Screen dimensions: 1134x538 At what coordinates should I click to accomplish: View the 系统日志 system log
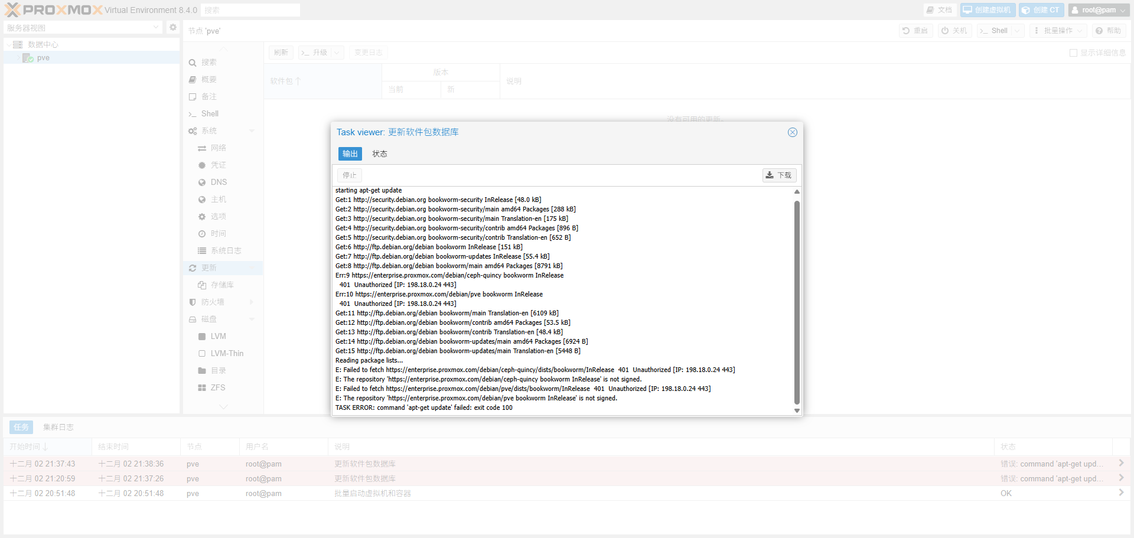click(x=226, y=250)
